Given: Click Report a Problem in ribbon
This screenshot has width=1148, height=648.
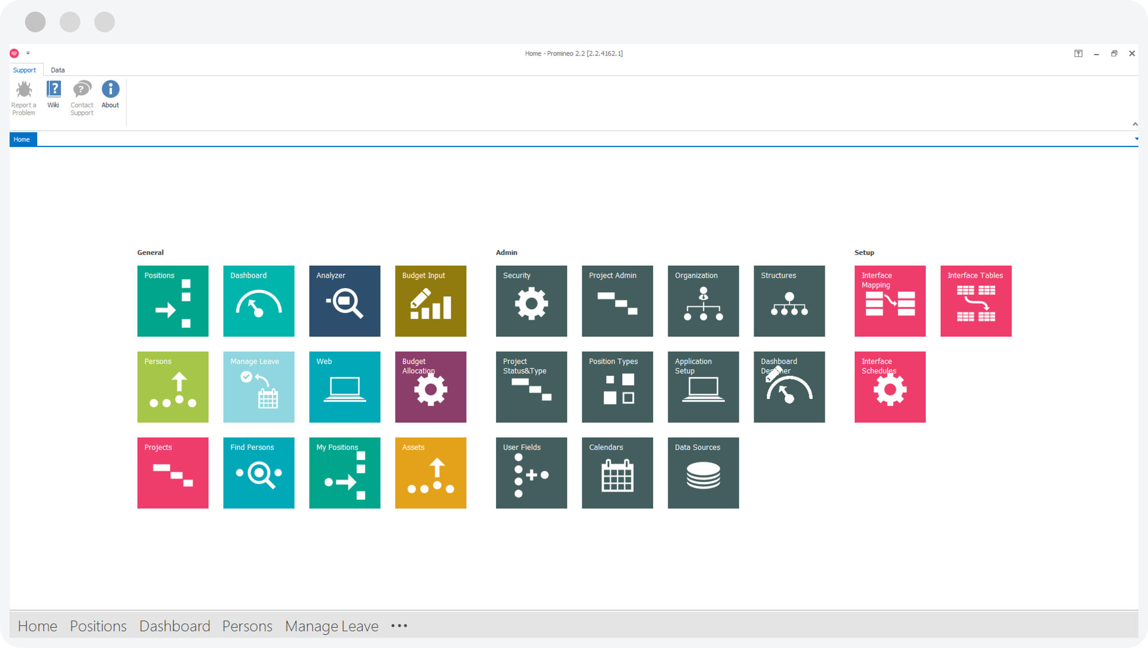Looking at the screenshot, I should click(24, 98).
